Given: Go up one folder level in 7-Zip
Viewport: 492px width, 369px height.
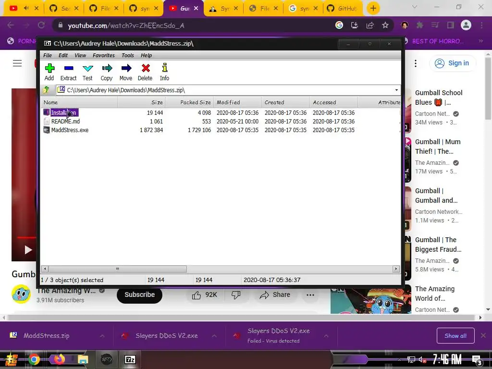Looking at the screenshot, I should pos(47,90).
